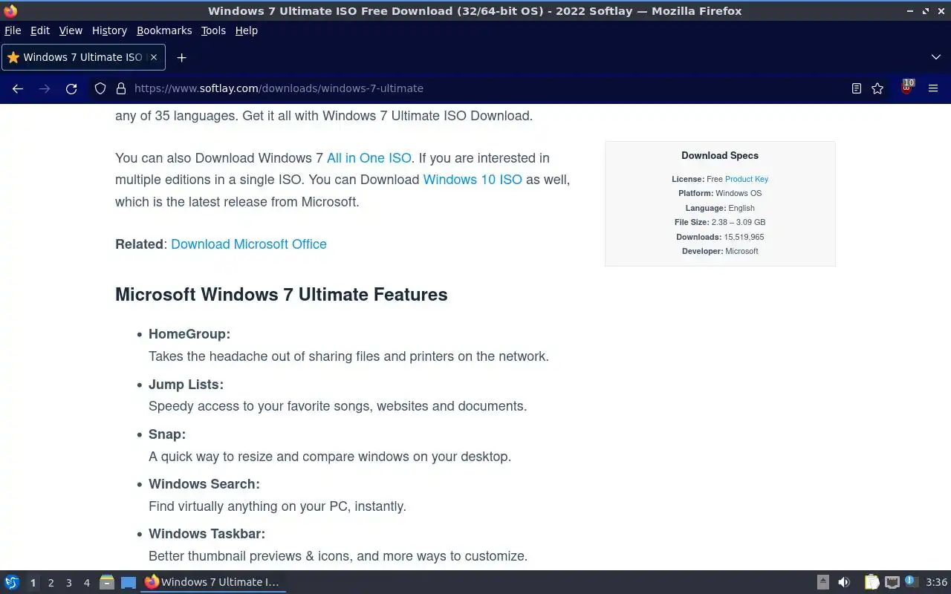The height and width of the screenshot is (594, 951).
Task: Click the Language: English entry
Action: pos(720,208)
